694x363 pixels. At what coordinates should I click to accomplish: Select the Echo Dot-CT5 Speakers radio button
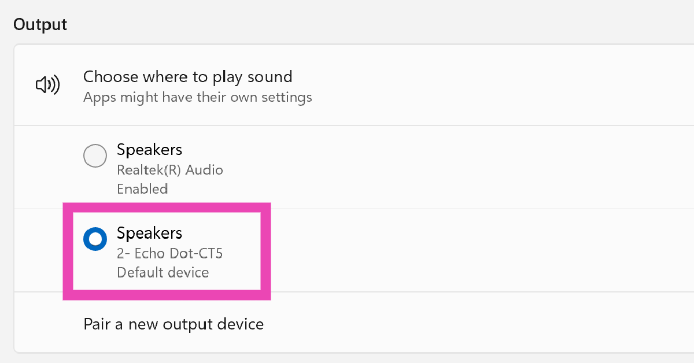pos(95,239)
